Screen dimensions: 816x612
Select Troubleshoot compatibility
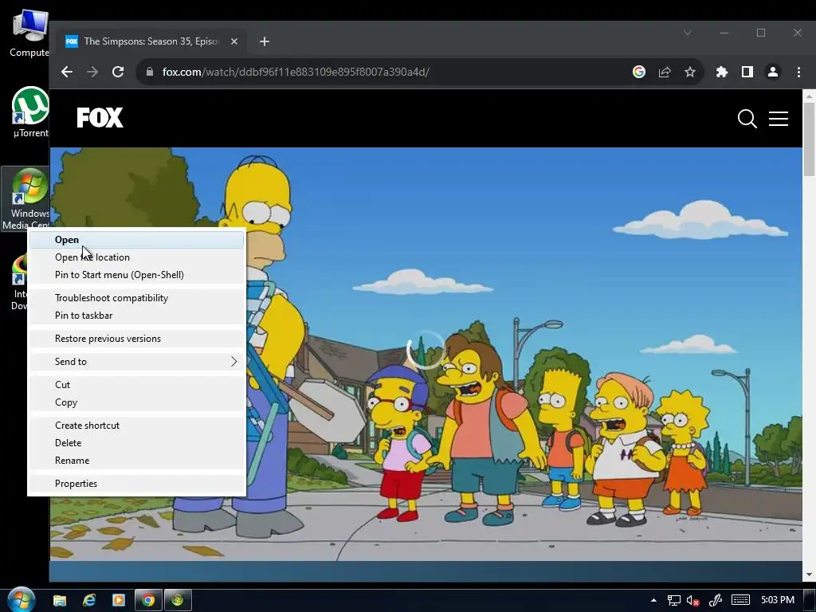[x=136, y=298]
